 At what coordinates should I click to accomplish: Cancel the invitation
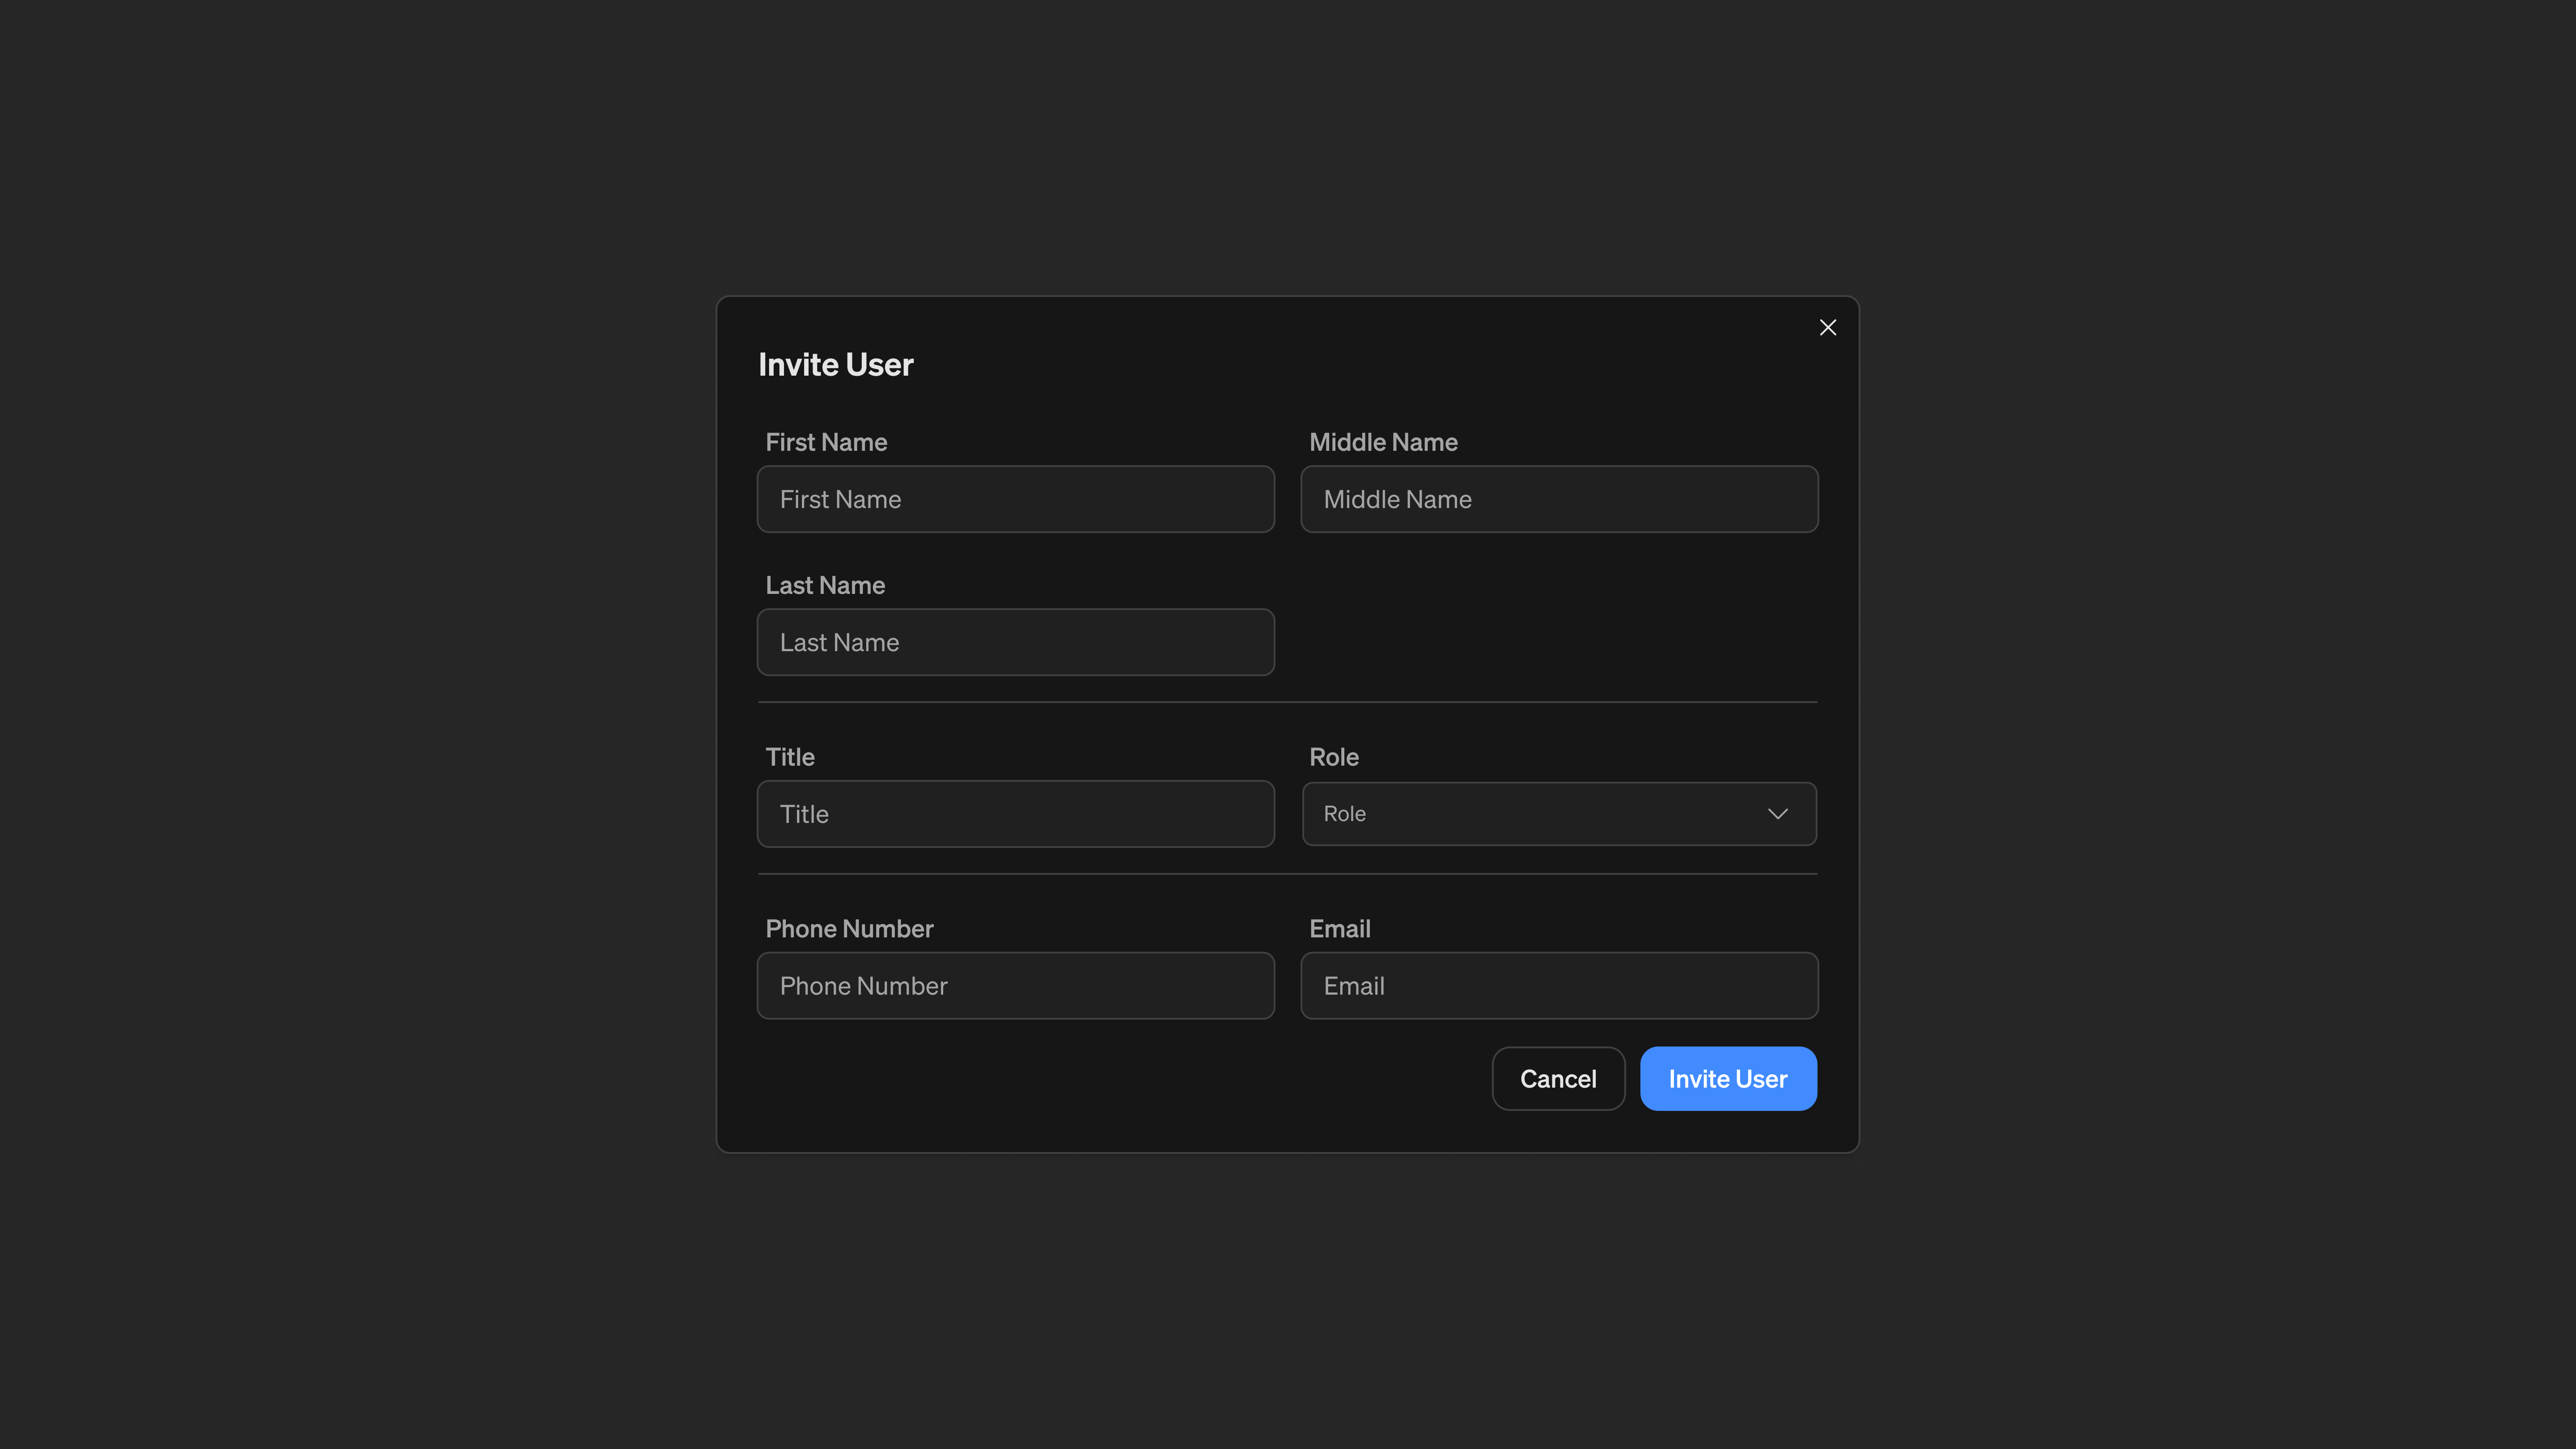[x=1558, y=1079]
